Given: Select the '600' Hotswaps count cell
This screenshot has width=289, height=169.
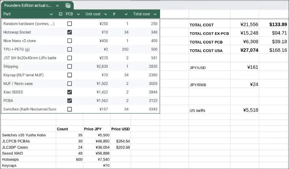Looking at the screenshot, I should (x=79, y=159).
